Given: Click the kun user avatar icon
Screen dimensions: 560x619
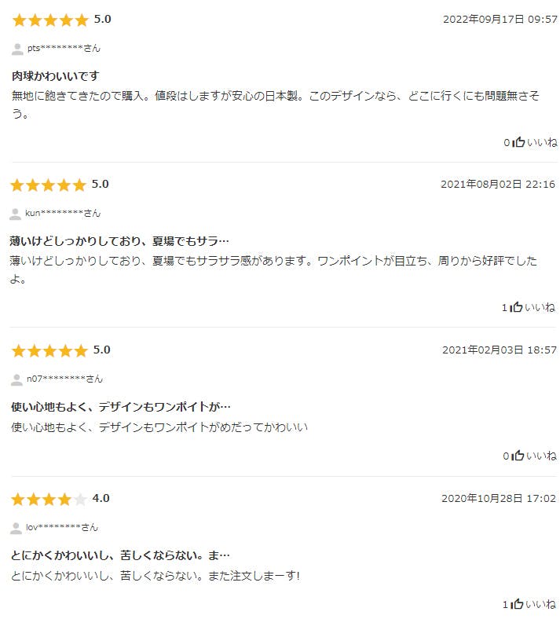Looking at the screenshot, I should tap(16, 214).
